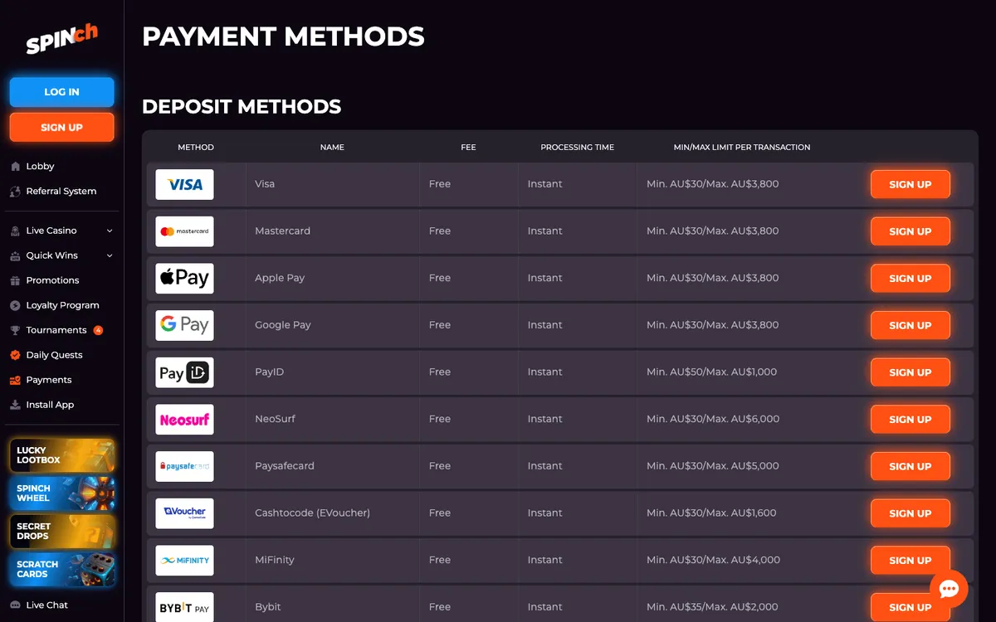Click SIGN UP in Bybit row

pyautogui.click(x=911, y=607)
